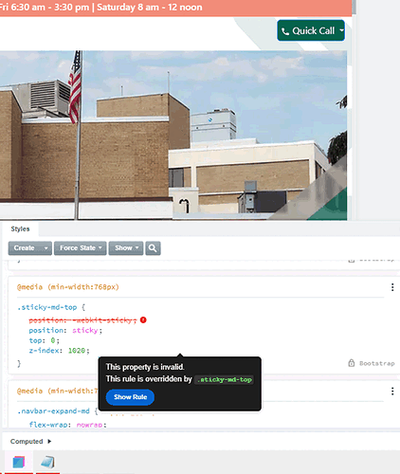400x474 pixels.
Task: Click the flex-wrap: nowrap declaration
Action: click(67, 425)
